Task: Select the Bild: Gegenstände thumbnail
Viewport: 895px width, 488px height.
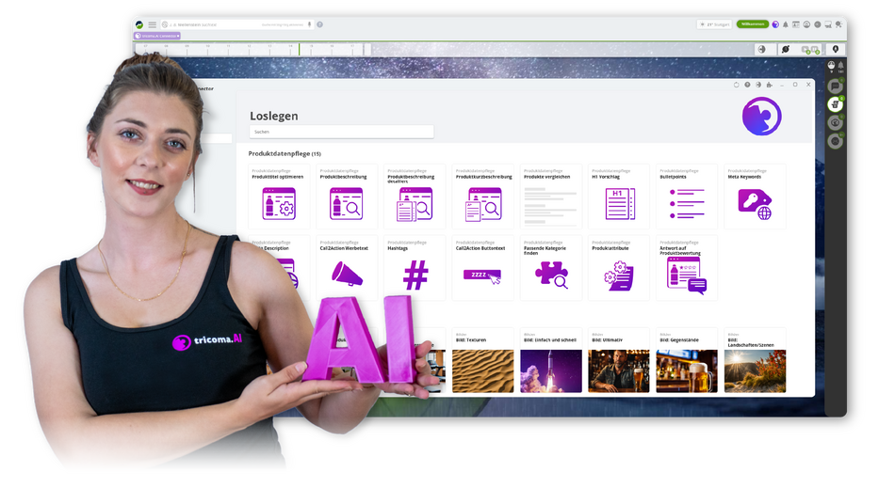Action: (687, 370)
